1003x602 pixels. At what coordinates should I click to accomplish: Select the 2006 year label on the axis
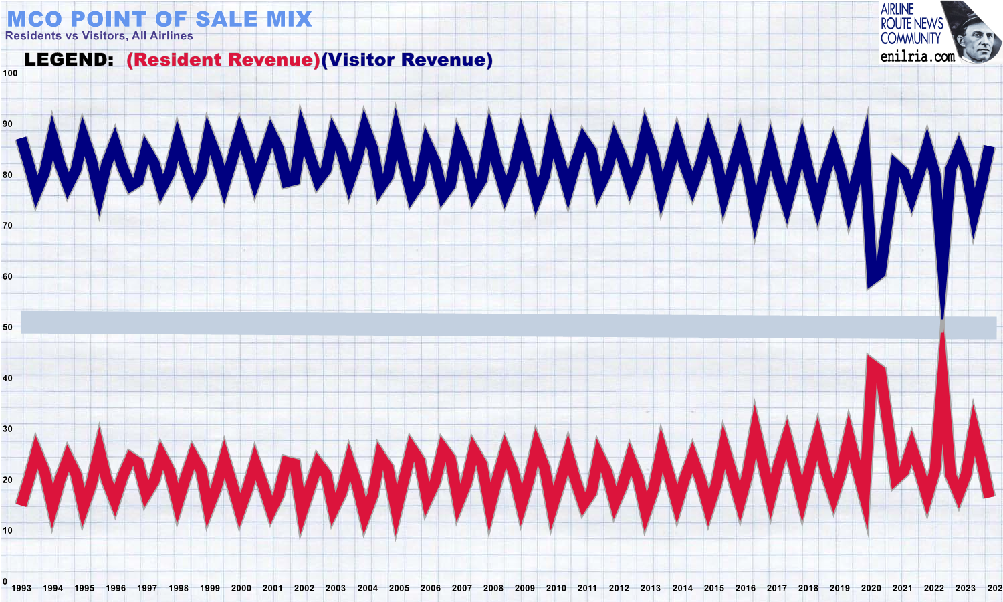point(431,588)
